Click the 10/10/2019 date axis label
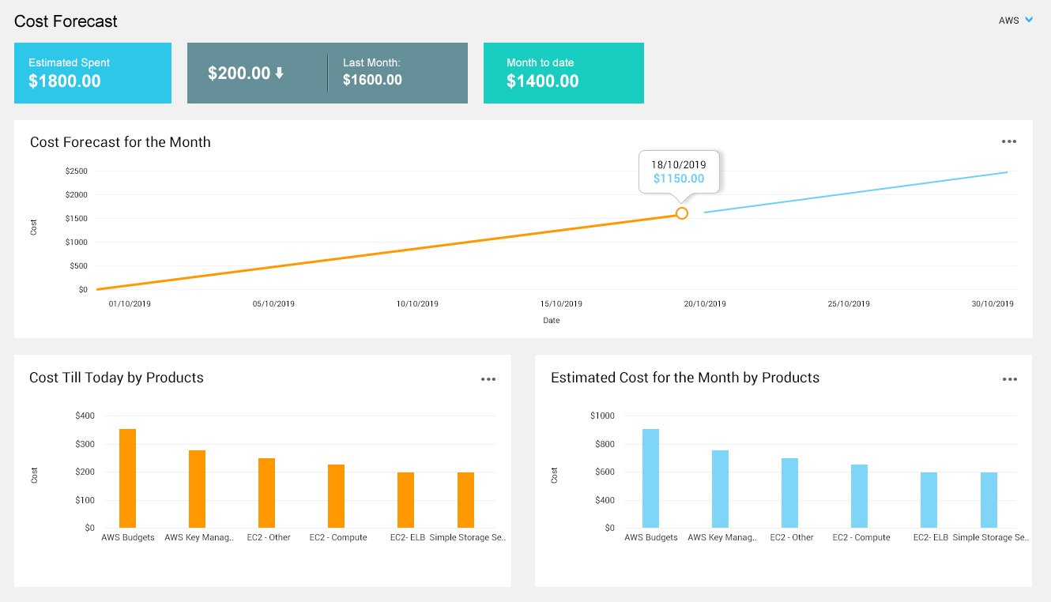Viewport: 1051px width, 602px height. pyautogui.click(x=417, y=303)
